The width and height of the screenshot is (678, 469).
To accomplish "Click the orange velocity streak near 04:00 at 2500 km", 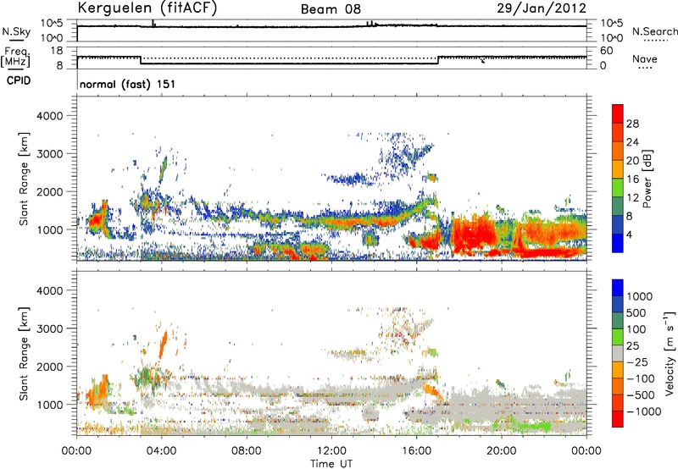I will (163, 344).
